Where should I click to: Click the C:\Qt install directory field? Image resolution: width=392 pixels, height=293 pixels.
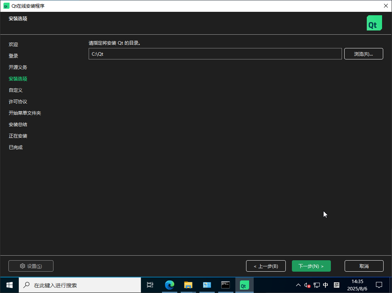point(215,54)
